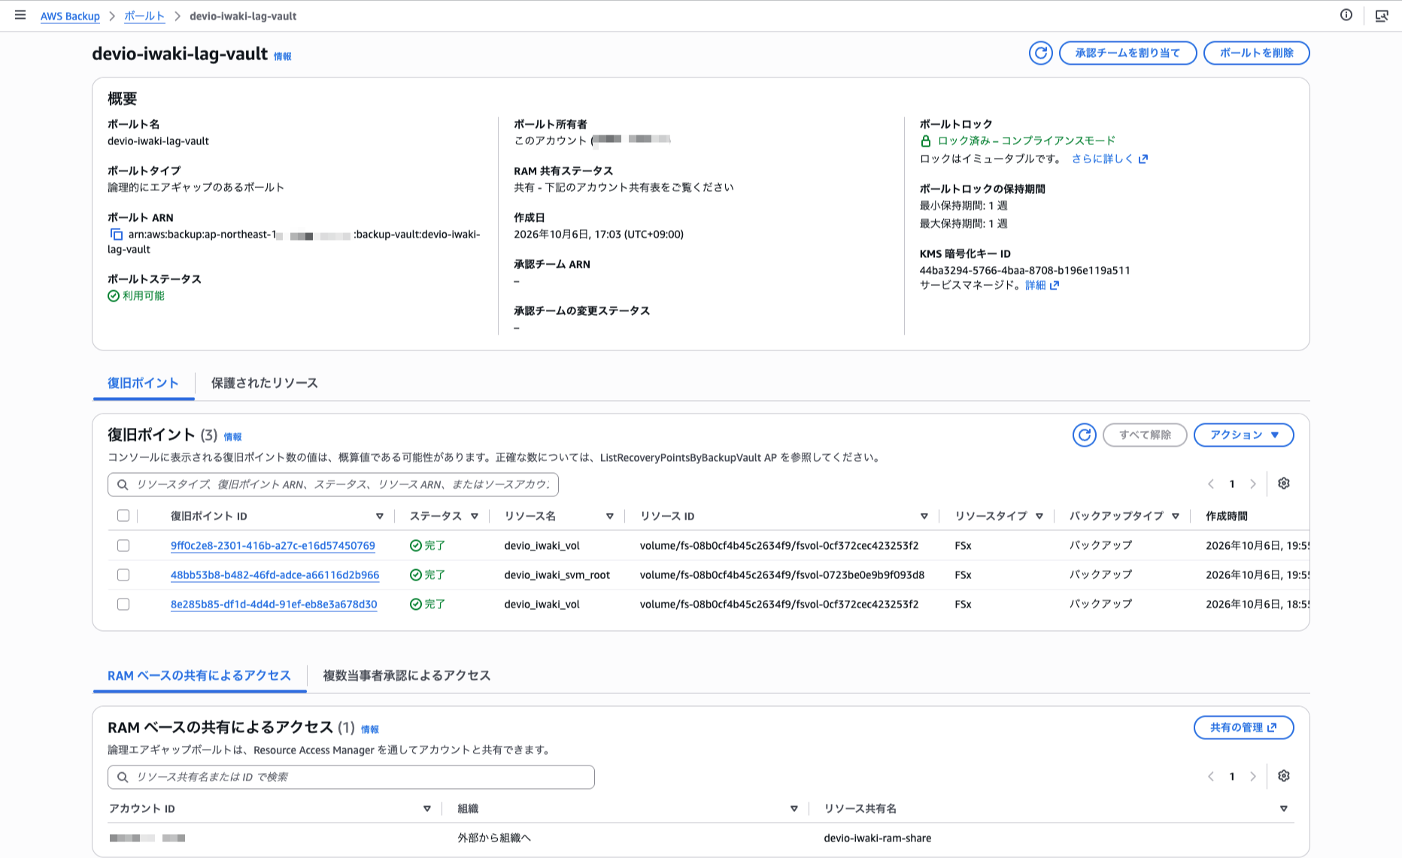This screenshot has width=1402, height=858.
Task: Open recovery point 9ff0c2e8-2301-416b-a27c-e16d57450769
Action: tap(273, 545)
